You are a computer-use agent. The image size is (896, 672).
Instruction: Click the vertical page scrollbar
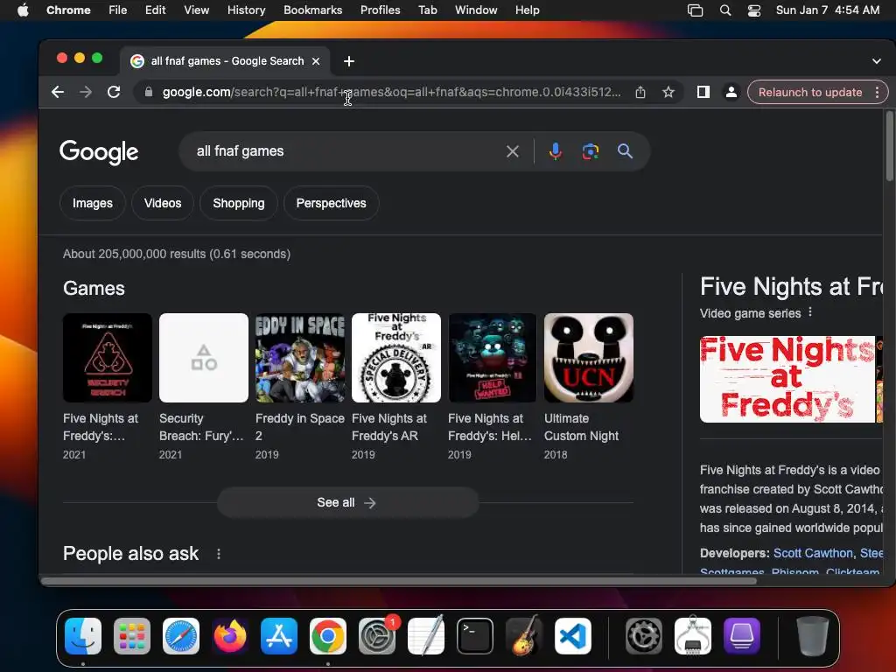[889, 146]
